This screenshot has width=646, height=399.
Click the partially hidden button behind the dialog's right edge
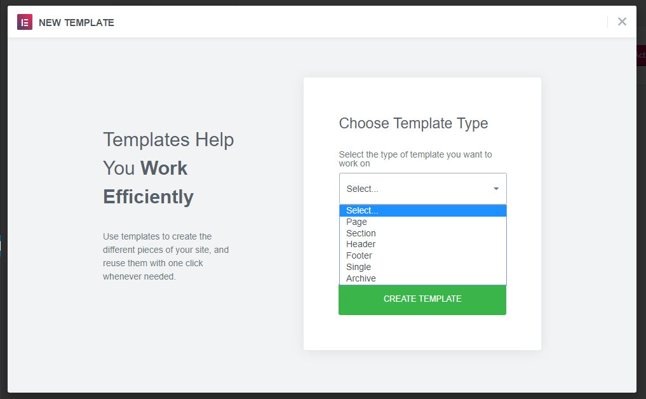click(x=640, y=55)
